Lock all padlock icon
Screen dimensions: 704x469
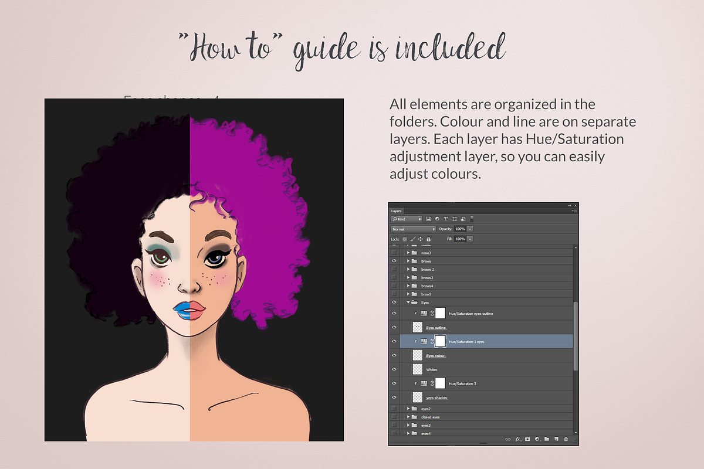pos(428,239)
